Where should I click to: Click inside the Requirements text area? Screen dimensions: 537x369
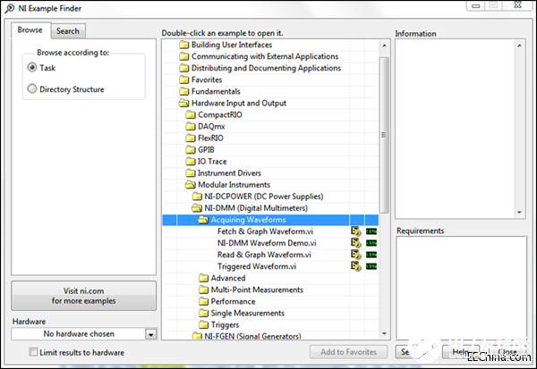coord(461,288)
